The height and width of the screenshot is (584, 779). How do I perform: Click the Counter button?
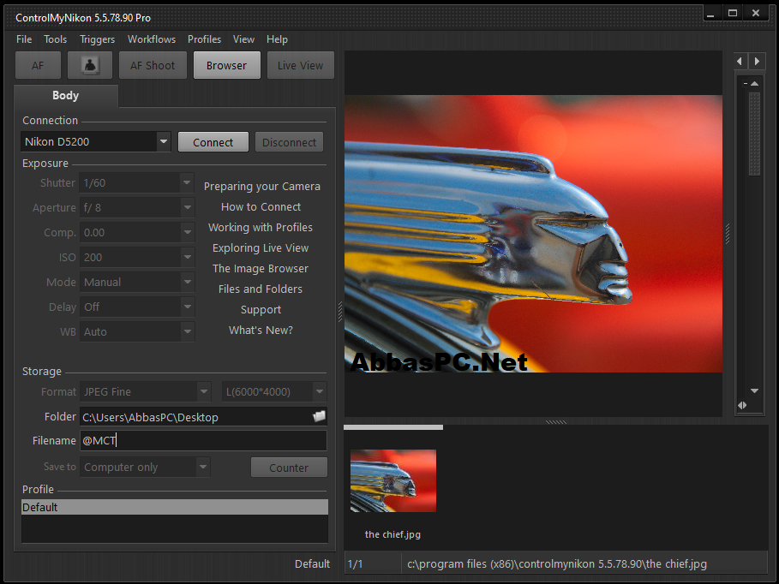(x=289, y=468)
